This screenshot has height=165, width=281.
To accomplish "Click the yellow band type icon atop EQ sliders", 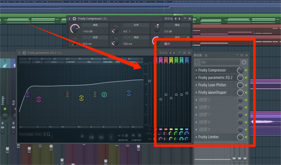I will click(x=171, y=60).
